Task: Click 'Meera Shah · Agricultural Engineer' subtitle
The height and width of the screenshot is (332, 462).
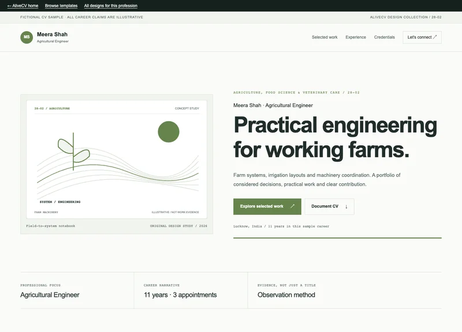Action: [273, 105]
